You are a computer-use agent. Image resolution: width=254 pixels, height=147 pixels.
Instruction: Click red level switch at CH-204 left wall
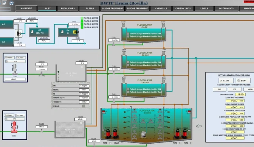[104, 112]
